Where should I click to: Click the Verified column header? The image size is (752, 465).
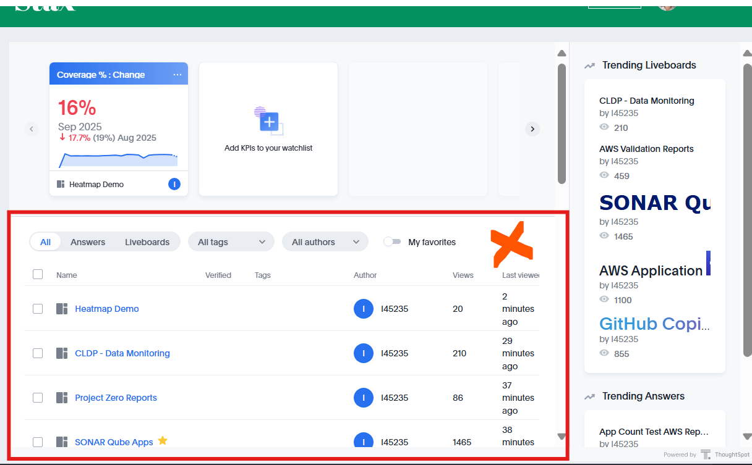click(218, 275)
